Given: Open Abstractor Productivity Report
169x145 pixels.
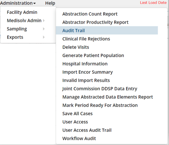Looking at the screenshot, I should [95, 22].
